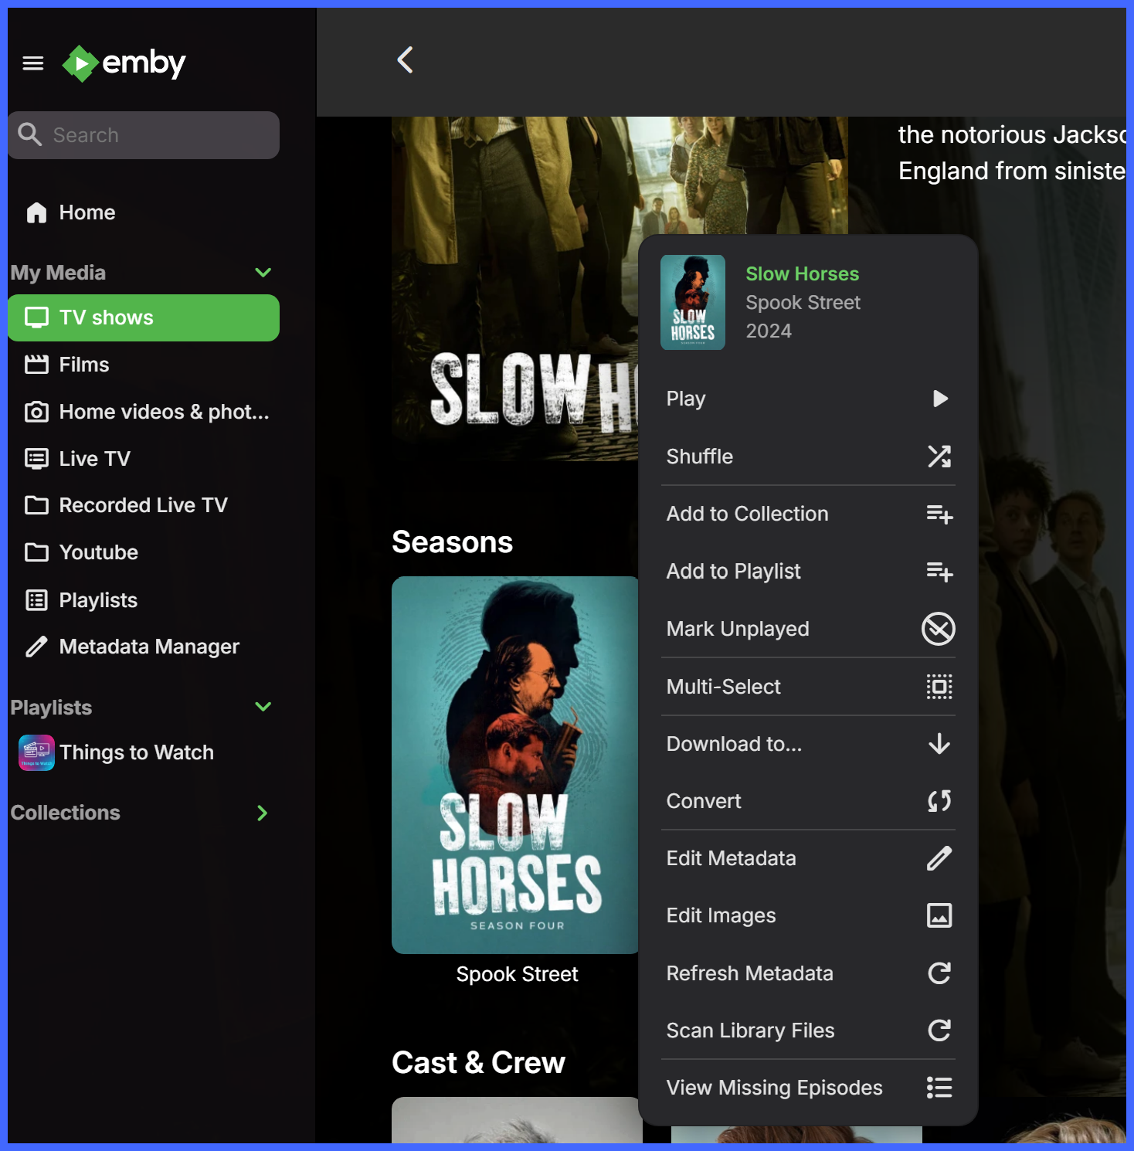The width and height of the screenshot is (1134, 1151).
Task: Open TV shows library
Action: [144, 317]
